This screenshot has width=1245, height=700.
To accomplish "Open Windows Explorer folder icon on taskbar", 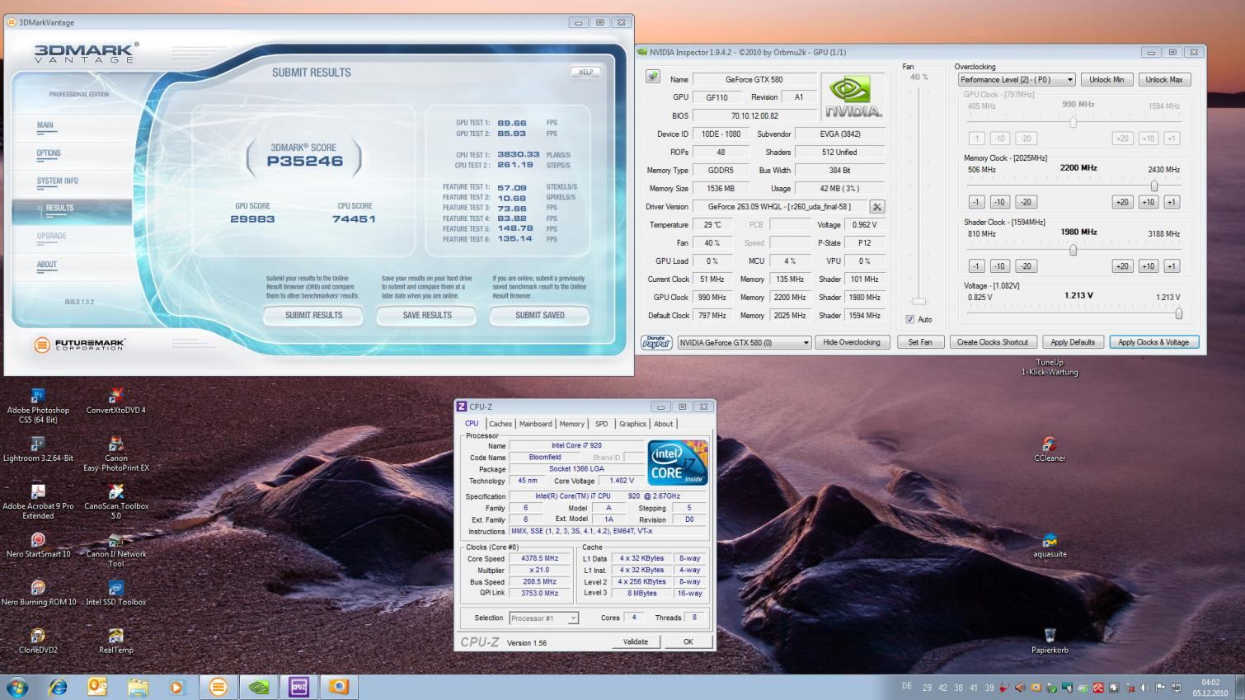I will 138,686.
